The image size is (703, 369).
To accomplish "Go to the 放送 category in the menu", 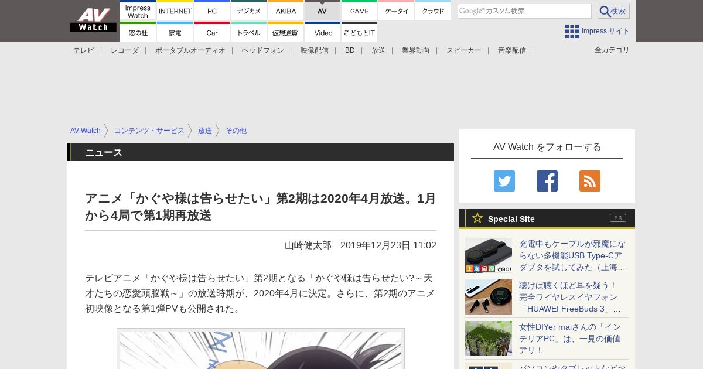I will tap(378, 50).
